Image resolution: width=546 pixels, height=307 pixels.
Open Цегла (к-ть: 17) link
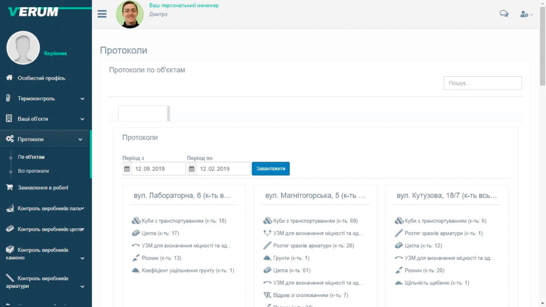pyautogui.click(x=160, y=233)
